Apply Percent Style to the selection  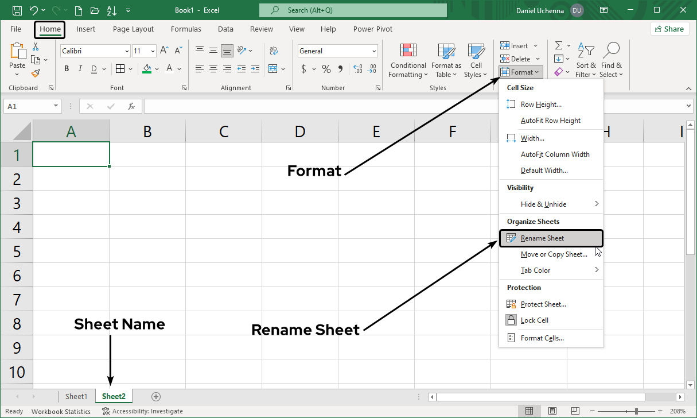(x=325, y=68)
